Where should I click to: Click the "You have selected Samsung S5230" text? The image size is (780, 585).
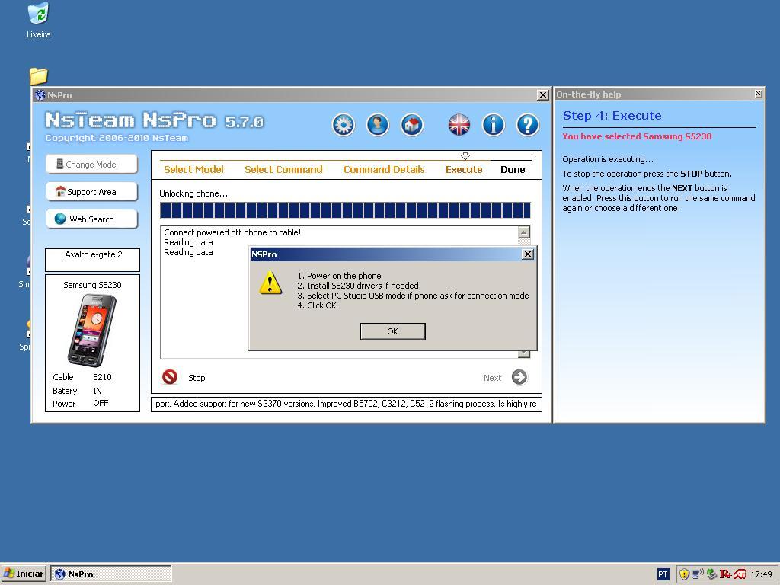pyautogui.click(x=637, y=136)
